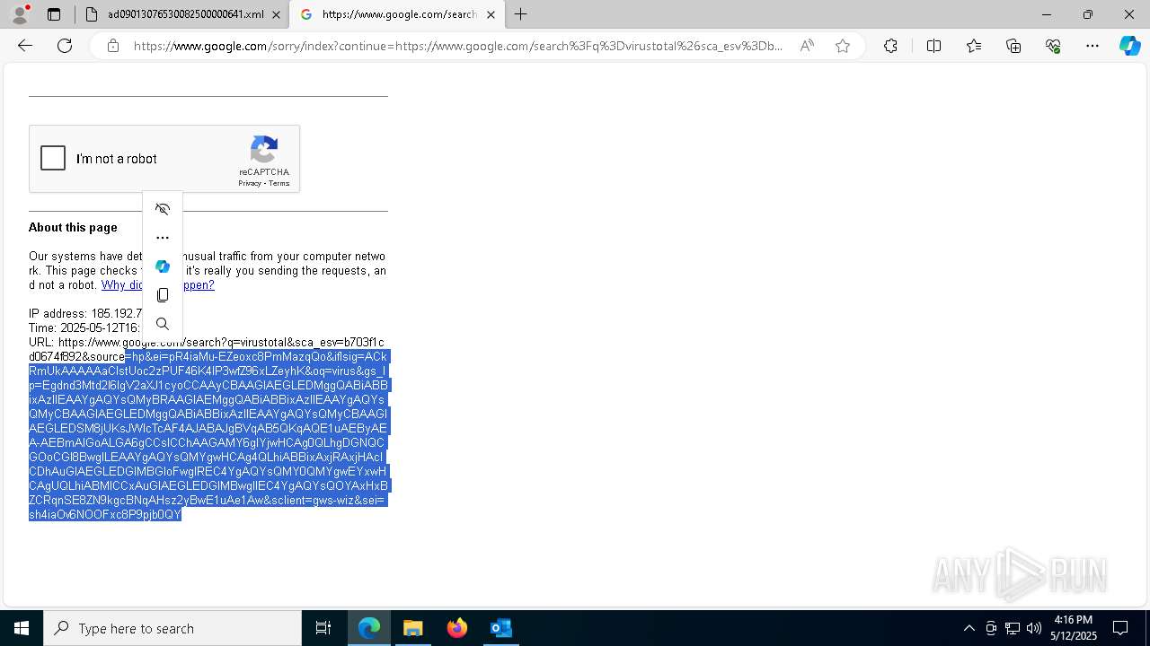1150x646 pixels.
Task: Open Read aloud in address bar
Action: [x=807, y=46]
